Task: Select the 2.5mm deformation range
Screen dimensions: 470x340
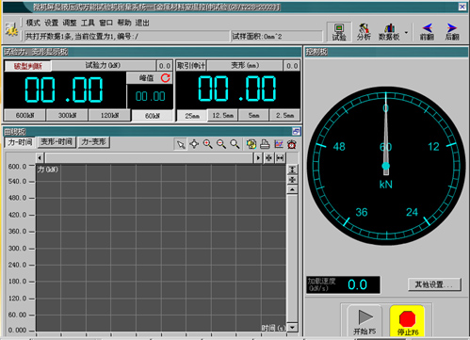Action: pos(284,116)
